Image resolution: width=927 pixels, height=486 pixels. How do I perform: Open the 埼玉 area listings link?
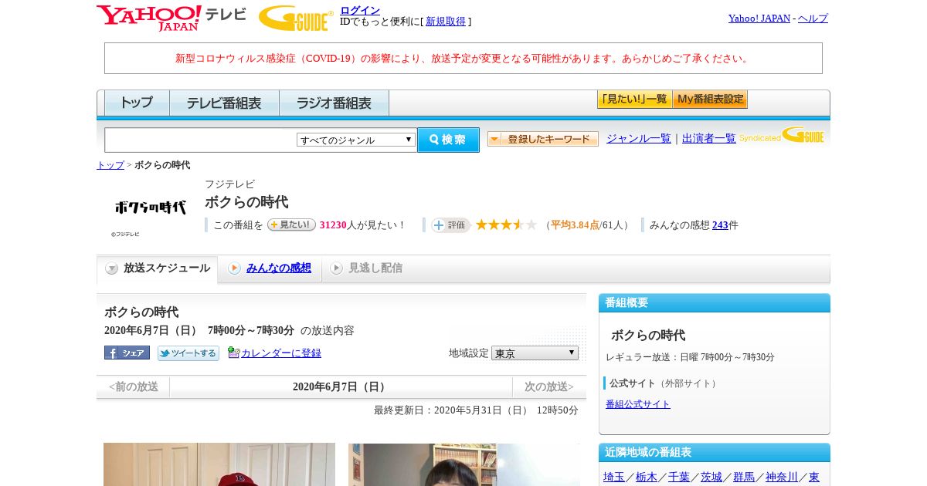[614, 477]
